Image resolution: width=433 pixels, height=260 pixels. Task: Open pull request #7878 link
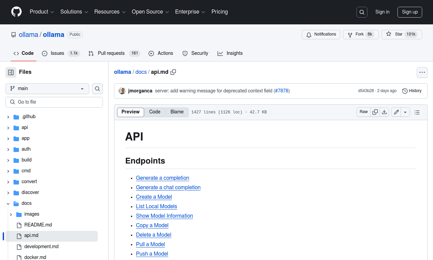click(281, 91)
